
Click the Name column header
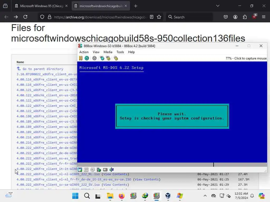click(x=20, y=62)
